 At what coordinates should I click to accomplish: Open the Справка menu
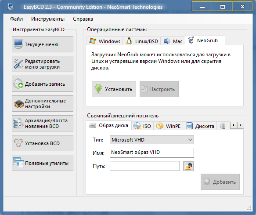tap(83, 19)
